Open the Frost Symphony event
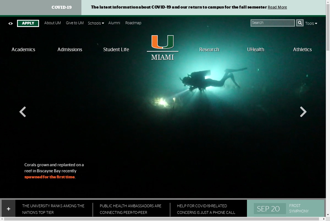 [299, 208]
